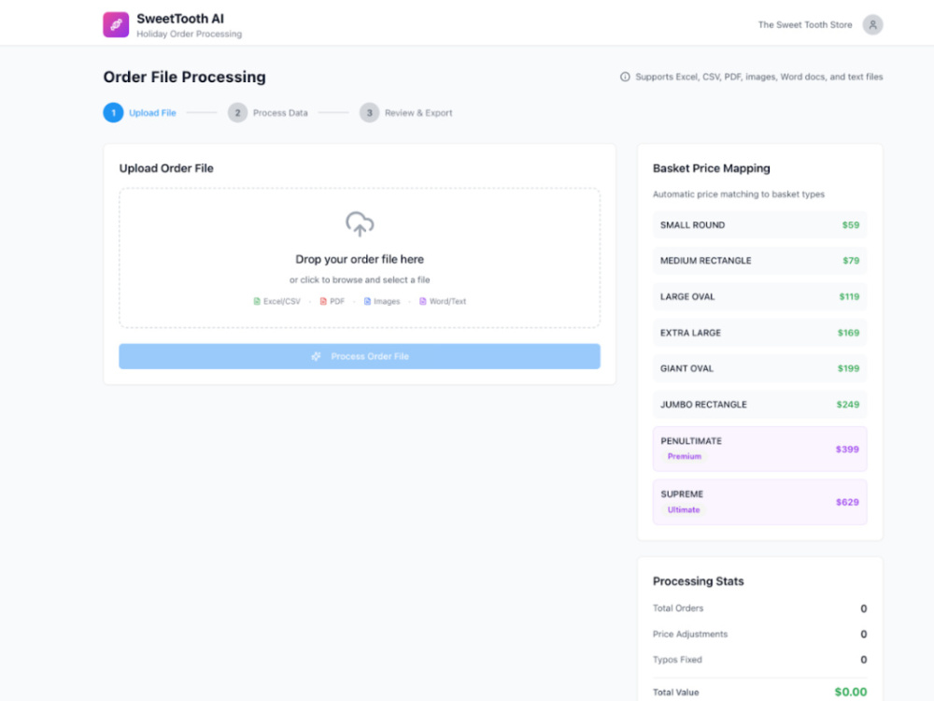Click the step 1 number circle
This screenshot has width=934, height=701.
point(113,113)
